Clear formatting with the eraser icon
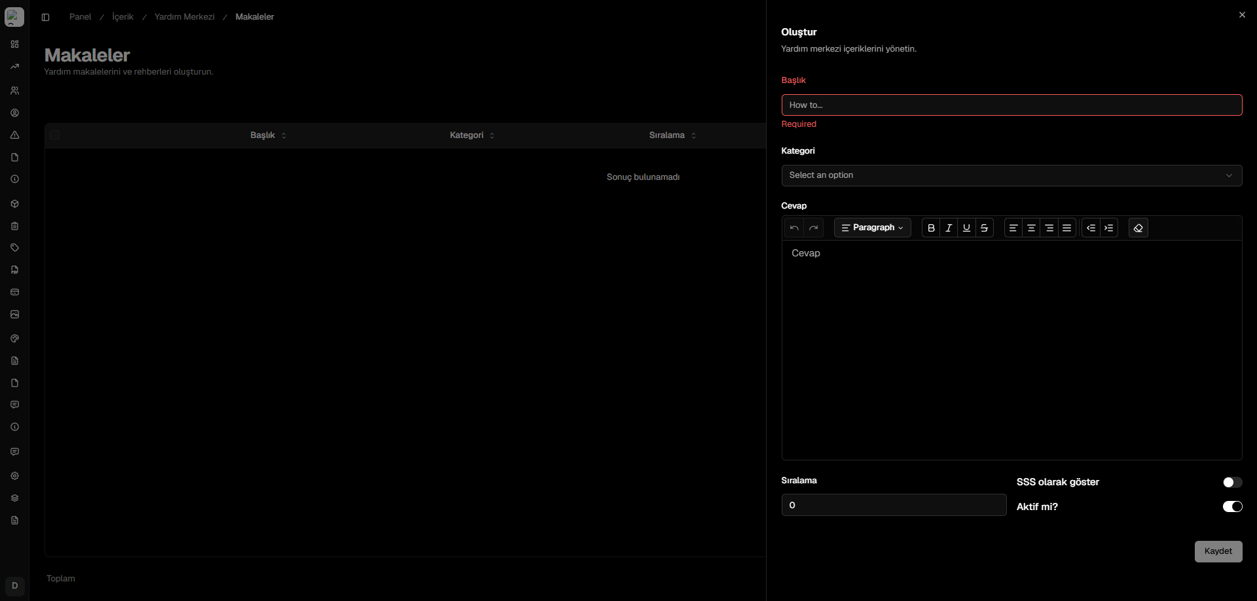 click(1139, 228)
